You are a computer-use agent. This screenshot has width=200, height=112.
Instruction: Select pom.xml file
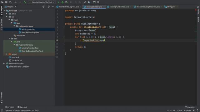click(x=14, y=57)
